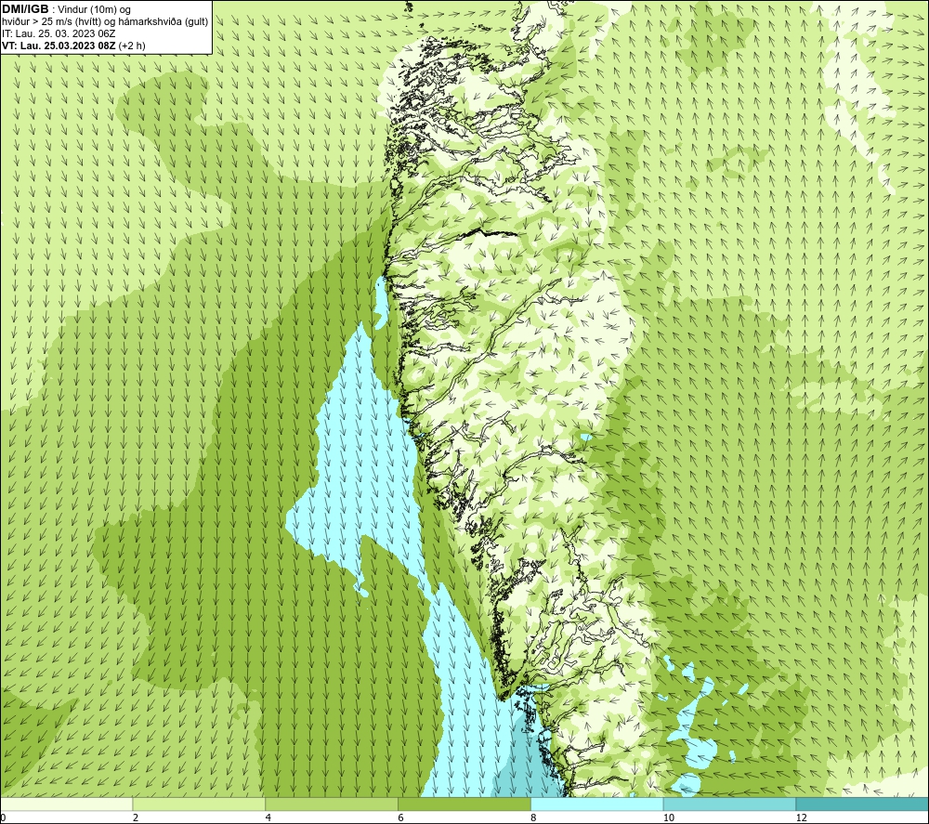
Task: Pick the light cyan 8–10 color bar segment
Action: click(597, 804)
